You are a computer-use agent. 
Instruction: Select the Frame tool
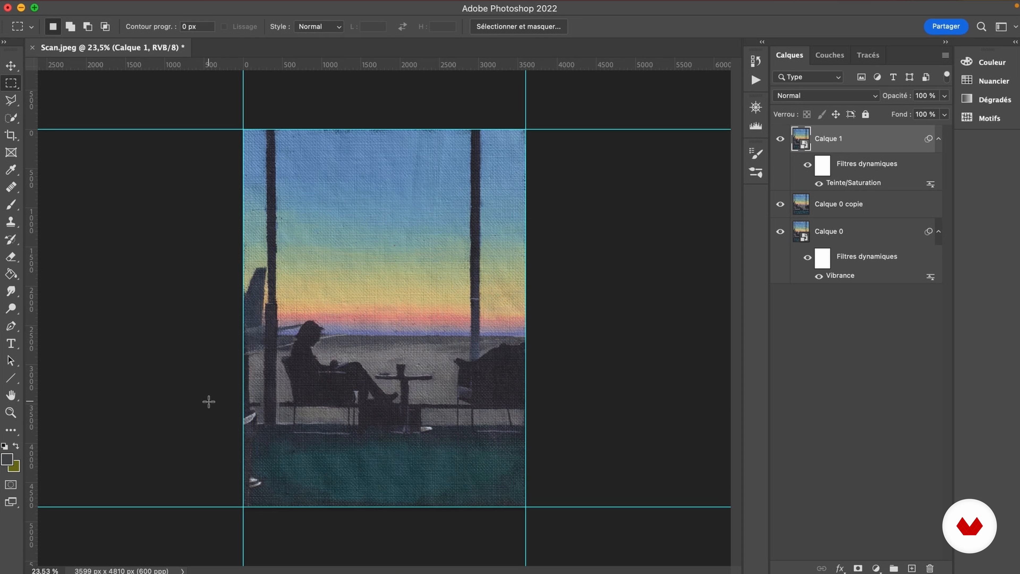(11, 153)
